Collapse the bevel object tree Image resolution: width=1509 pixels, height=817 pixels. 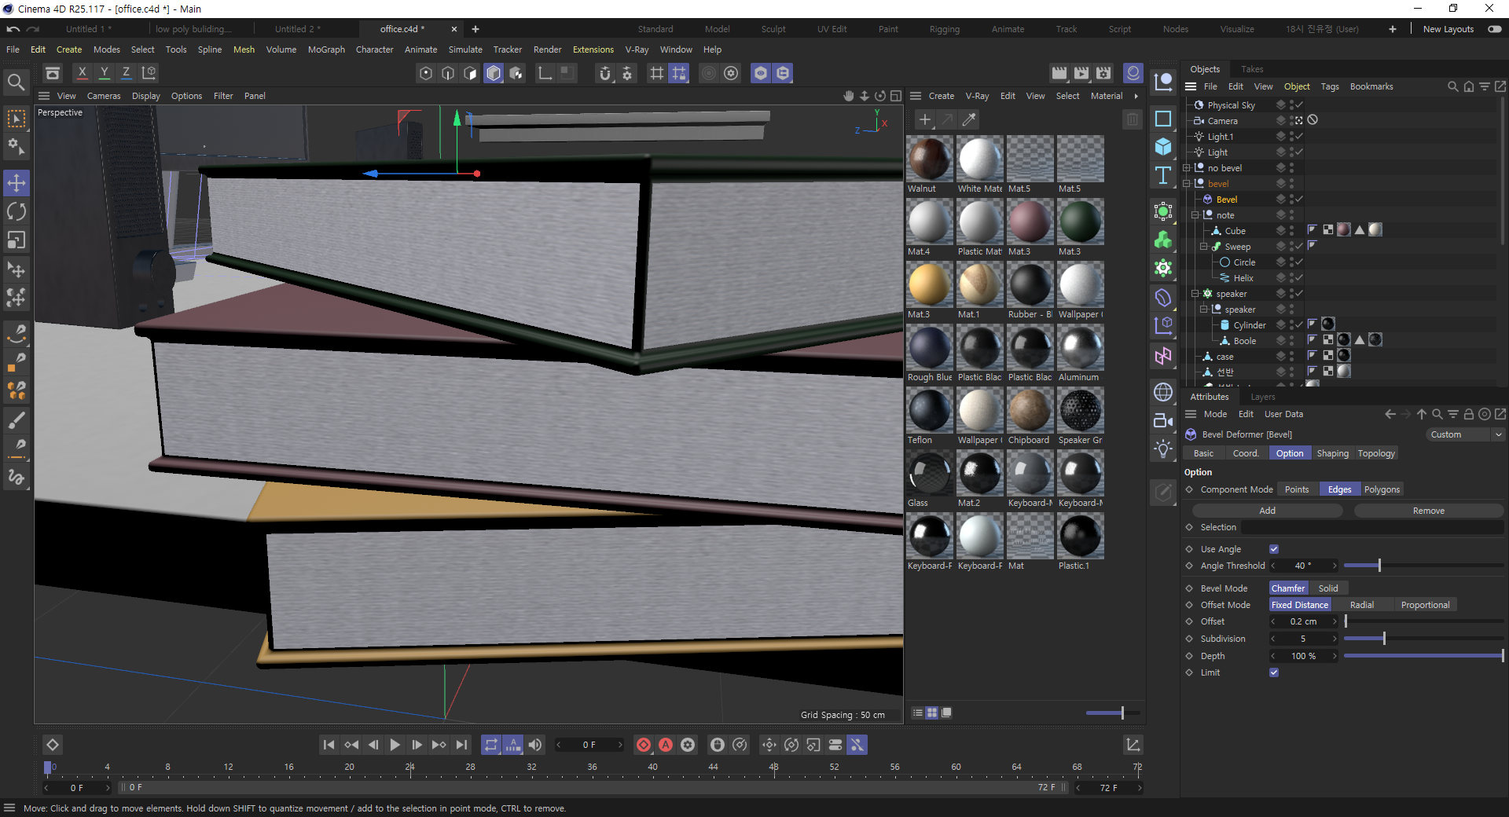pyautogui.click(x=1187, y=184)
